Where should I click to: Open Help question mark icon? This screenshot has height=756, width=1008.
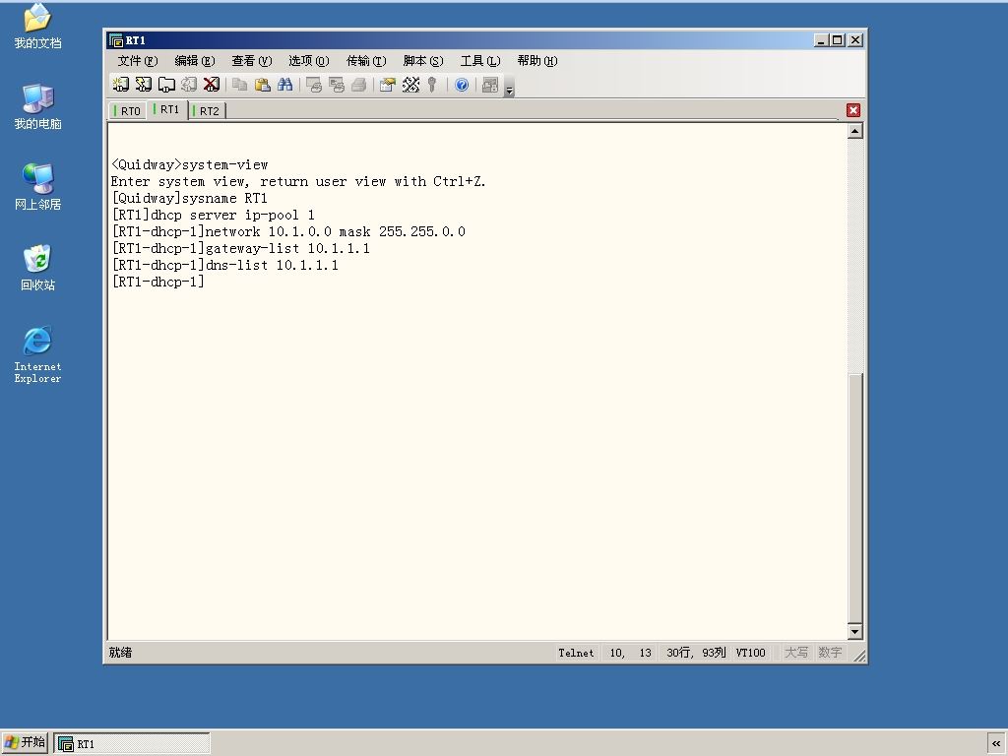point(462,85)
